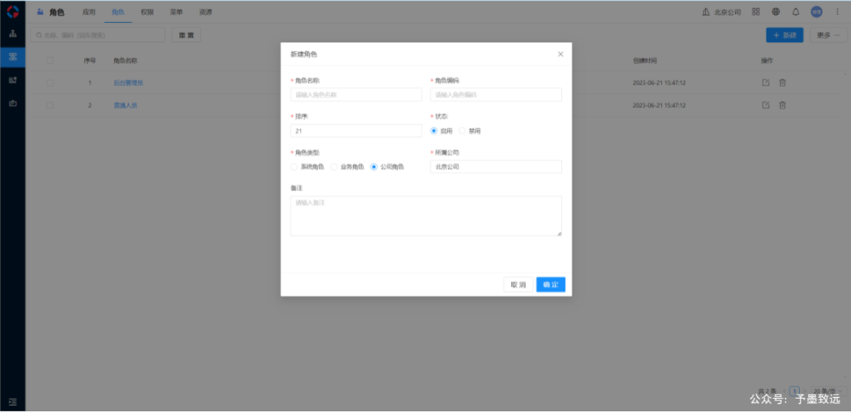Focus the 备注 textarea
Screen dimensions: 851x412
click(x=426, y=216)
